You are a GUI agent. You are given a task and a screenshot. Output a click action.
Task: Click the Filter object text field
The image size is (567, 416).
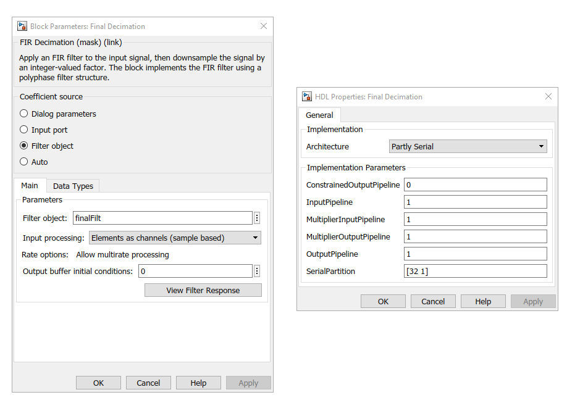tap(162, 218)
